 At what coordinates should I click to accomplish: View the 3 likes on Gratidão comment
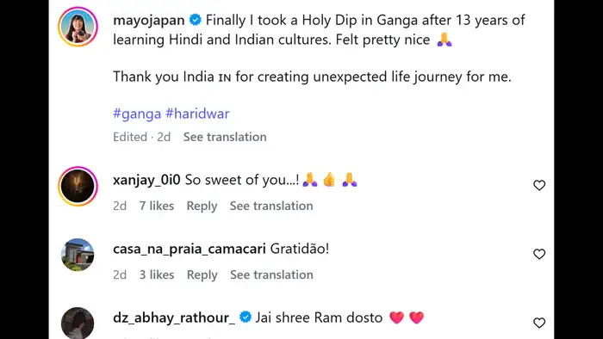(x=157, y=274)
